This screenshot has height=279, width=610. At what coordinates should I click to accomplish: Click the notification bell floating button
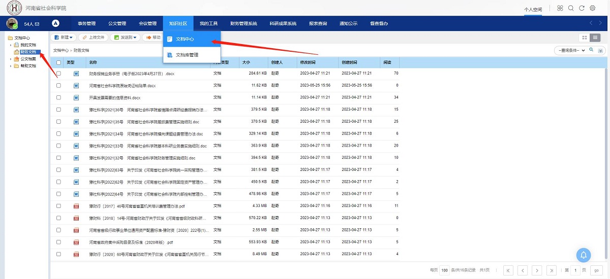tap(583, 255)
